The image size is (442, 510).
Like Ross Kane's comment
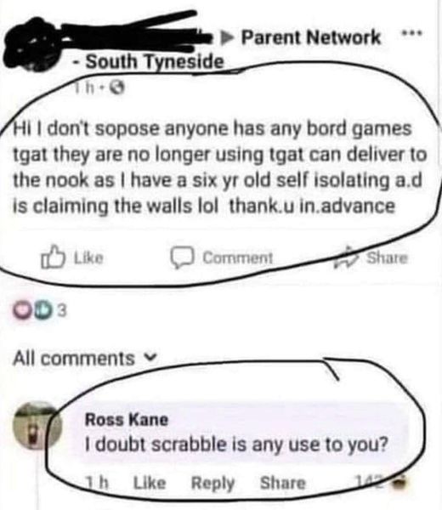click(x=150, y=483)
